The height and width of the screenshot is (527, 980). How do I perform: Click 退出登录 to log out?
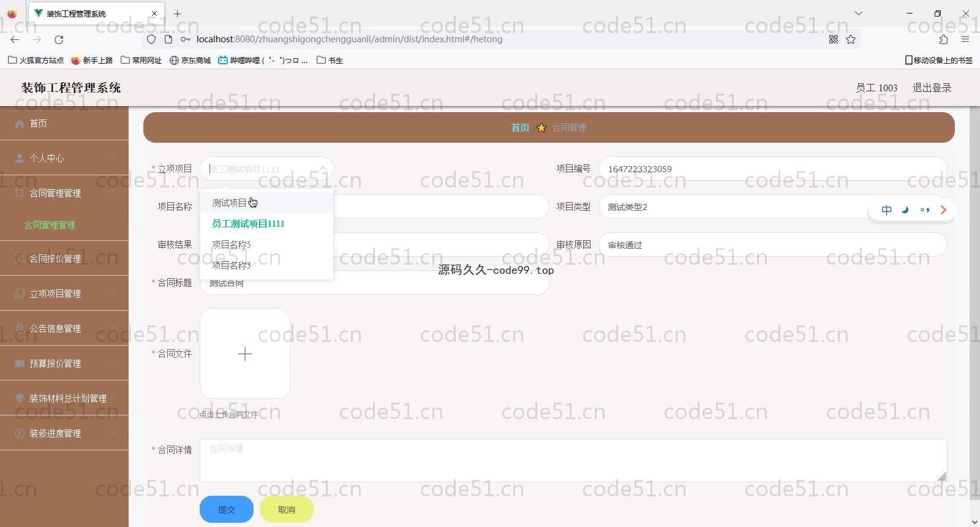click(x=932, y=88)
